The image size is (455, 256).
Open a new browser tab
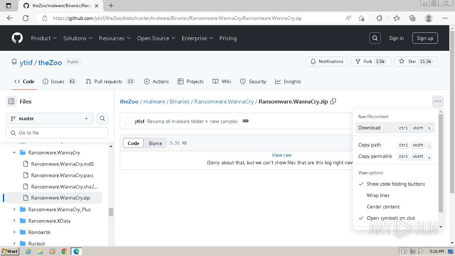111,5
